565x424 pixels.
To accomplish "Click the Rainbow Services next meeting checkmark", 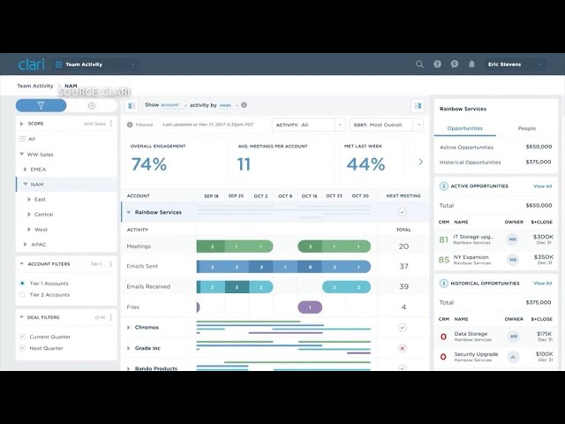I will tap(403, 212).
